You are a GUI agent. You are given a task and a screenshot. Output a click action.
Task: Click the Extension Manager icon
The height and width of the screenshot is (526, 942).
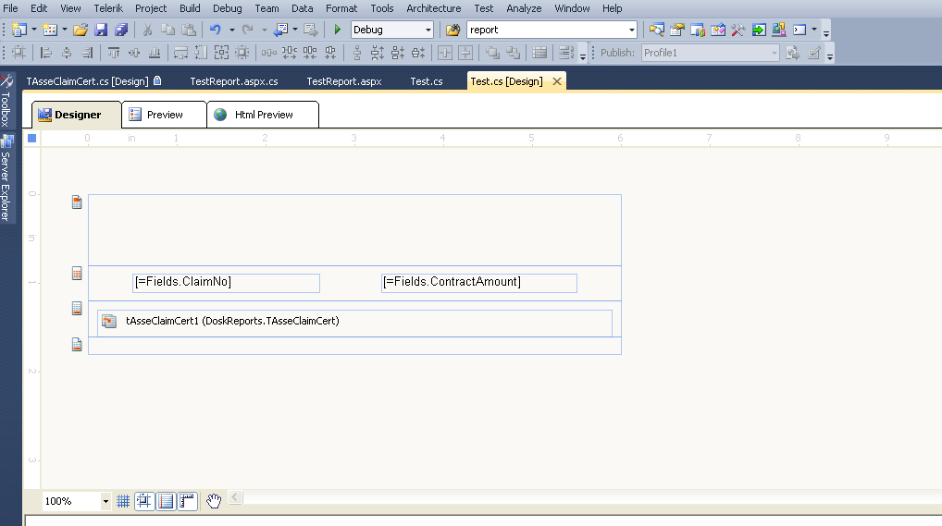pos(779,30)
